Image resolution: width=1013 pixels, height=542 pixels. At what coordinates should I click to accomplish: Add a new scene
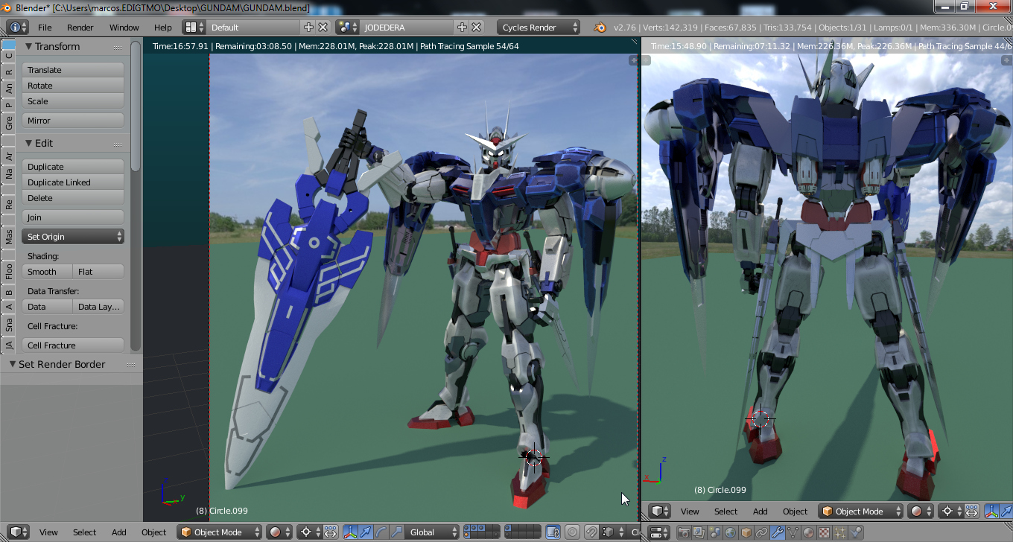click(462, 27)
